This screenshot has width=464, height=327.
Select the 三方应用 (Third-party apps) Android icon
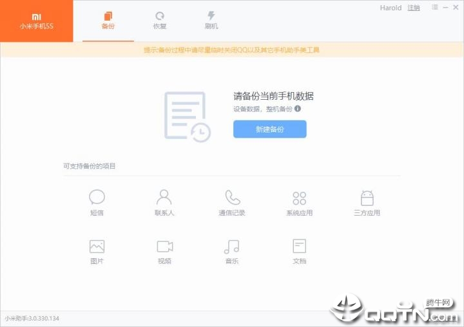click(367, 198)
